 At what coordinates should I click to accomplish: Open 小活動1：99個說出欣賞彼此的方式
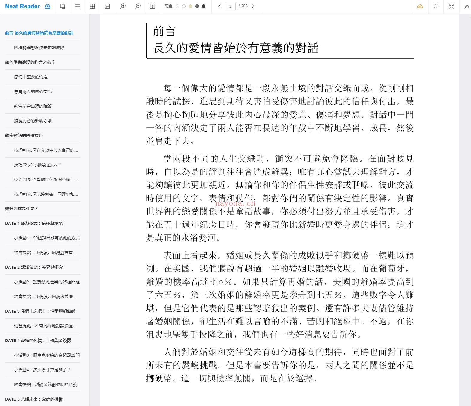pos(47,238)
